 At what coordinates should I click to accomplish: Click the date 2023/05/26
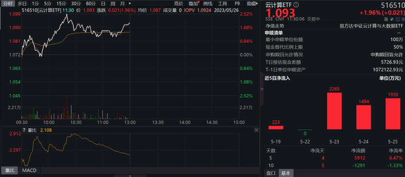pyautogui.click(x=227, y=10)
